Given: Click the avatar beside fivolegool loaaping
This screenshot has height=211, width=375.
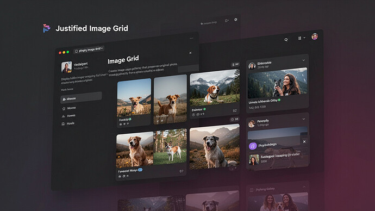Looking at the screenshot, I should click(x=254, y=160).
